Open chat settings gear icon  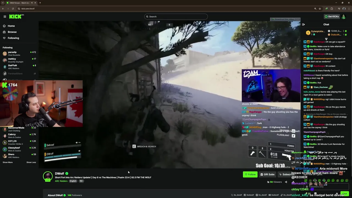337,194
